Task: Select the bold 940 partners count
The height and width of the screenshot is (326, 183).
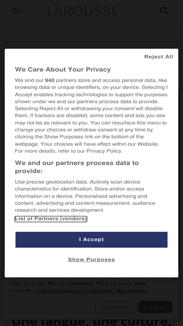Action: (x=50, y=81)
